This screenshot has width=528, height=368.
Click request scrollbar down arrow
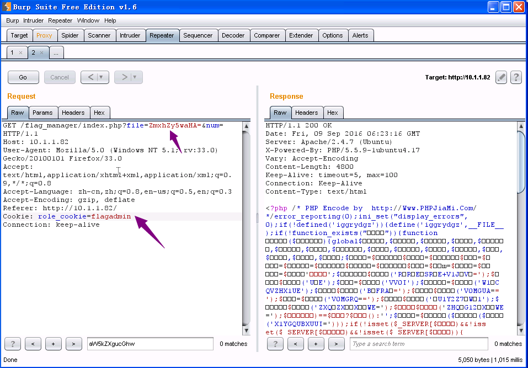[247, 331]
